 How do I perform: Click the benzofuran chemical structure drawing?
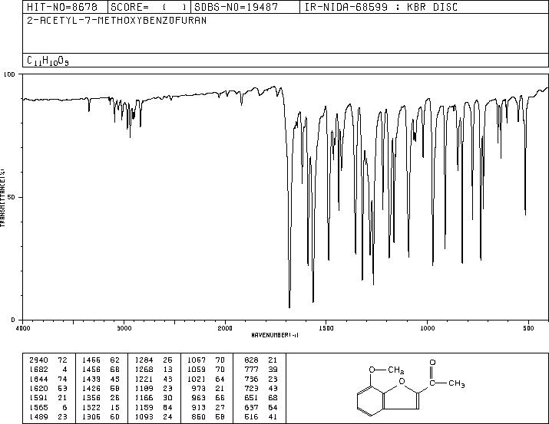pos(411,388)
